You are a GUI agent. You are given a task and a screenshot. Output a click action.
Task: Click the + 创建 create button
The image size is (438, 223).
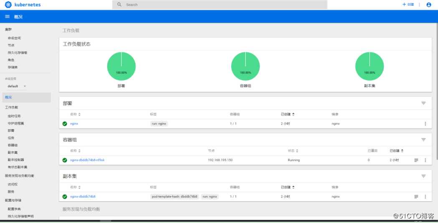408,5
